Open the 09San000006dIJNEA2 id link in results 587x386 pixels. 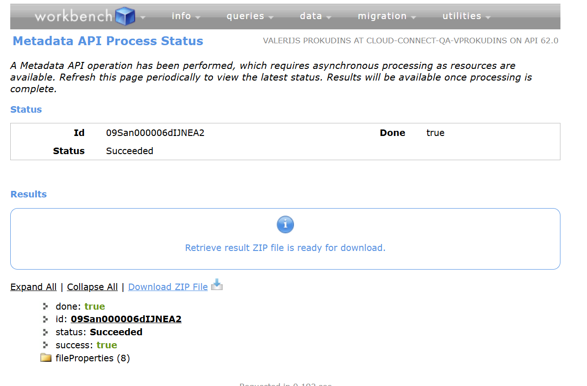[126, 319]
